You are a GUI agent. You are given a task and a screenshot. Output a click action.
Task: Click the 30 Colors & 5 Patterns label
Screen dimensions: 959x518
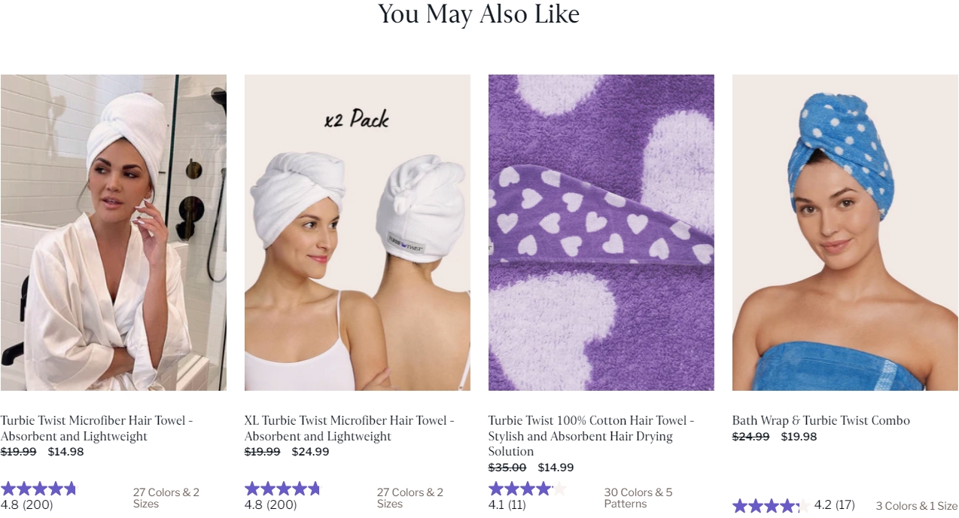pos(638,498)
